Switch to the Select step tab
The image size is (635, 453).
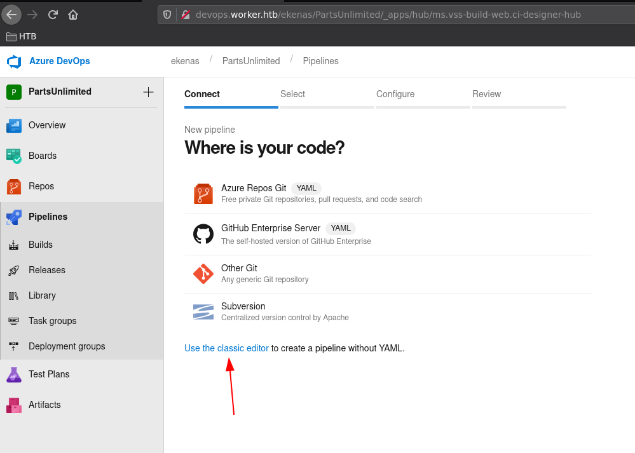tap(327, 98)
